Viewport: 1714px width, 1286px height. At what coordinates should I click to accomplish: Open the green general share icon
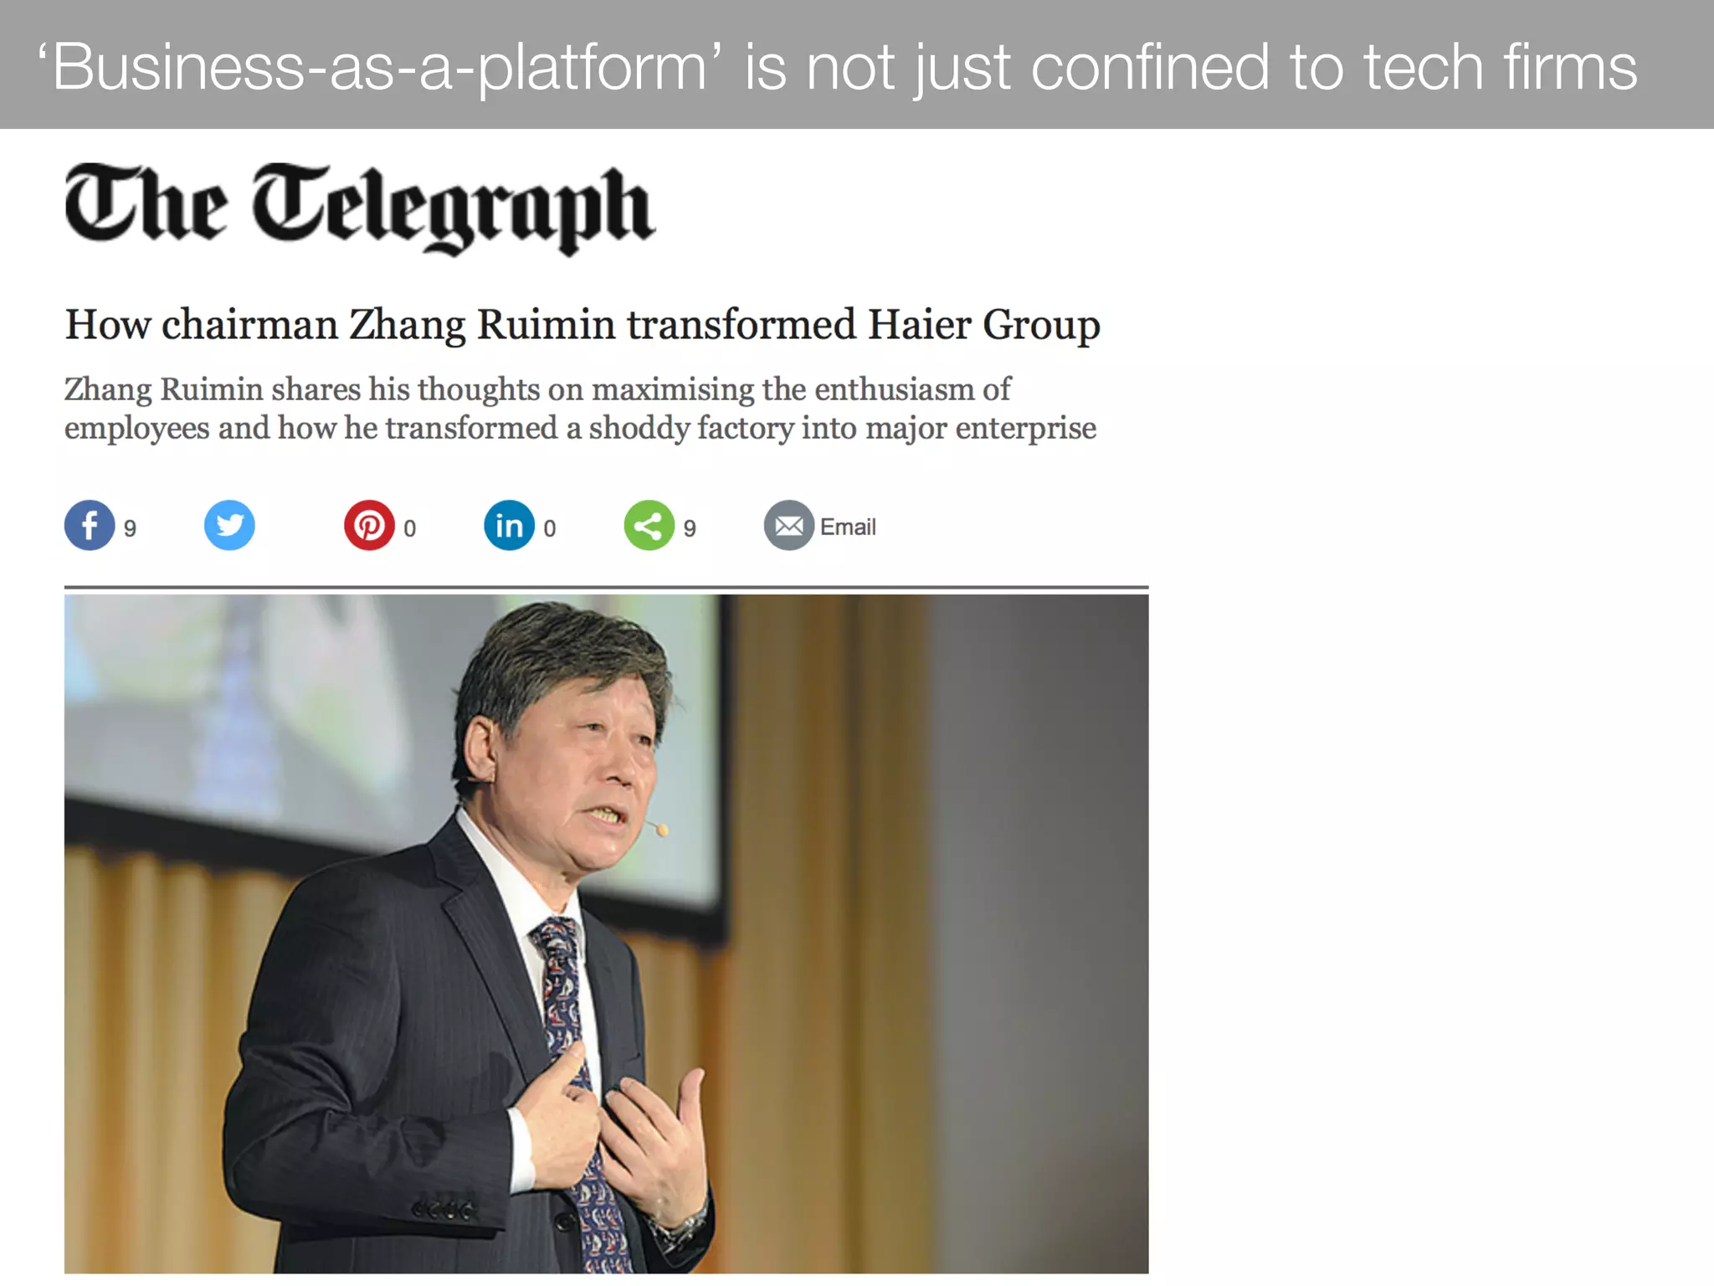pos(649,525)
